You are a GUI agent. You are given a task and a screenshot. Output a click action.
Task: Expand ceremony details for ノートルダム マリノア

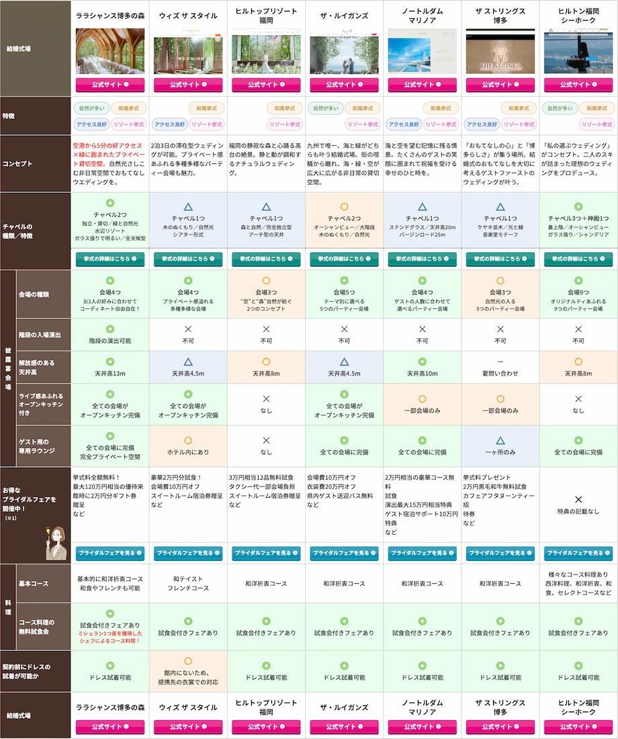point(421,258)
